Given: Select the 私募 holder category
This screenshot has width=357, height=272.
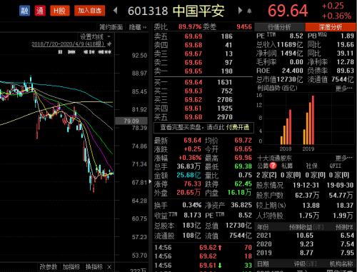Looking at the screenshot, I should point(287,166).
